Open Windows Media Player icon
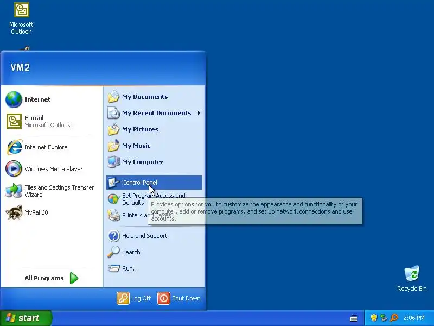434x326 pixels. [14, 168]
